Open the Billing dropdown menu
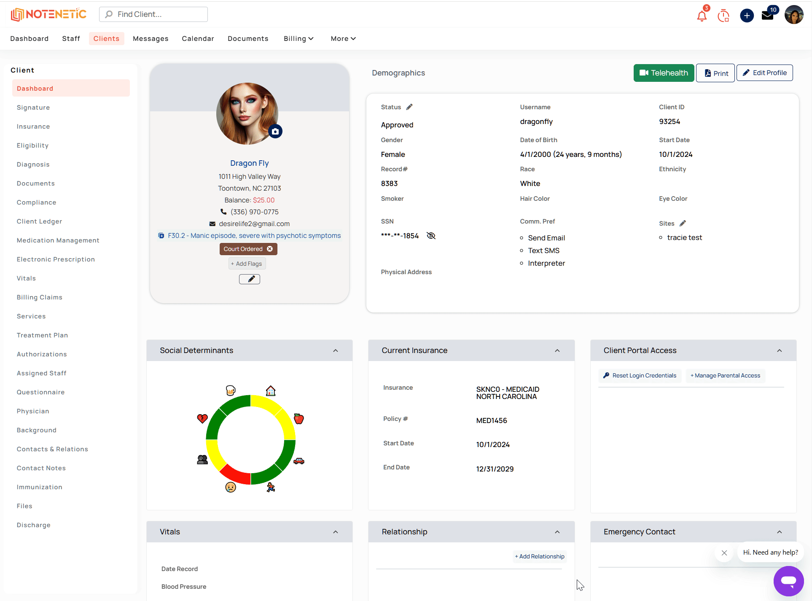This screenshot has height=601, width=812. 298,38
